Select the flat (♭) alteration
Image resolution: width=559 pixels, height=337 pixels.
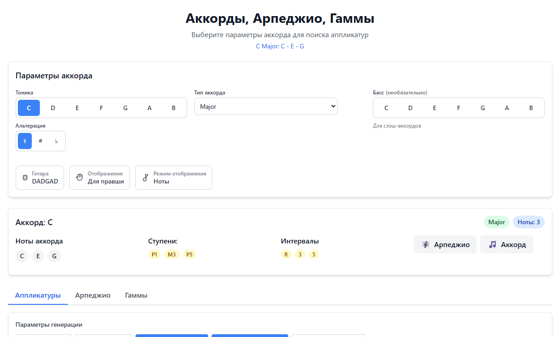point(56,141)
